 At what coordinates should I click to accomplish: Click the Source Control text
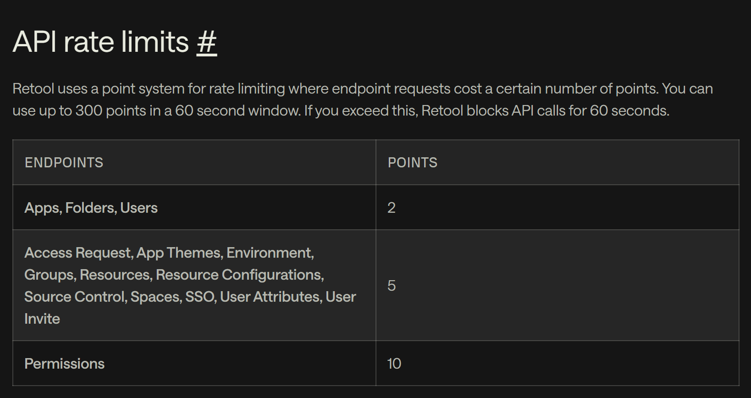[75, 297]
